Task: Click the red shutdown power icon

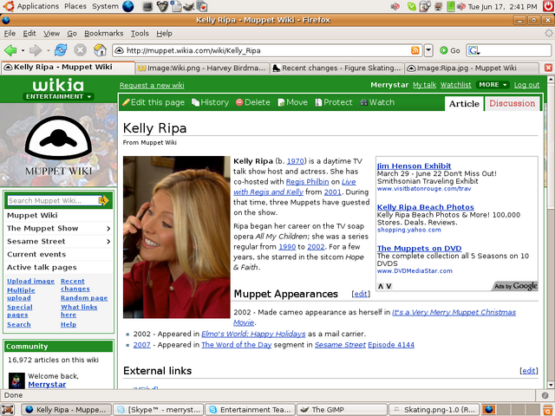Action: coord(549,6)
